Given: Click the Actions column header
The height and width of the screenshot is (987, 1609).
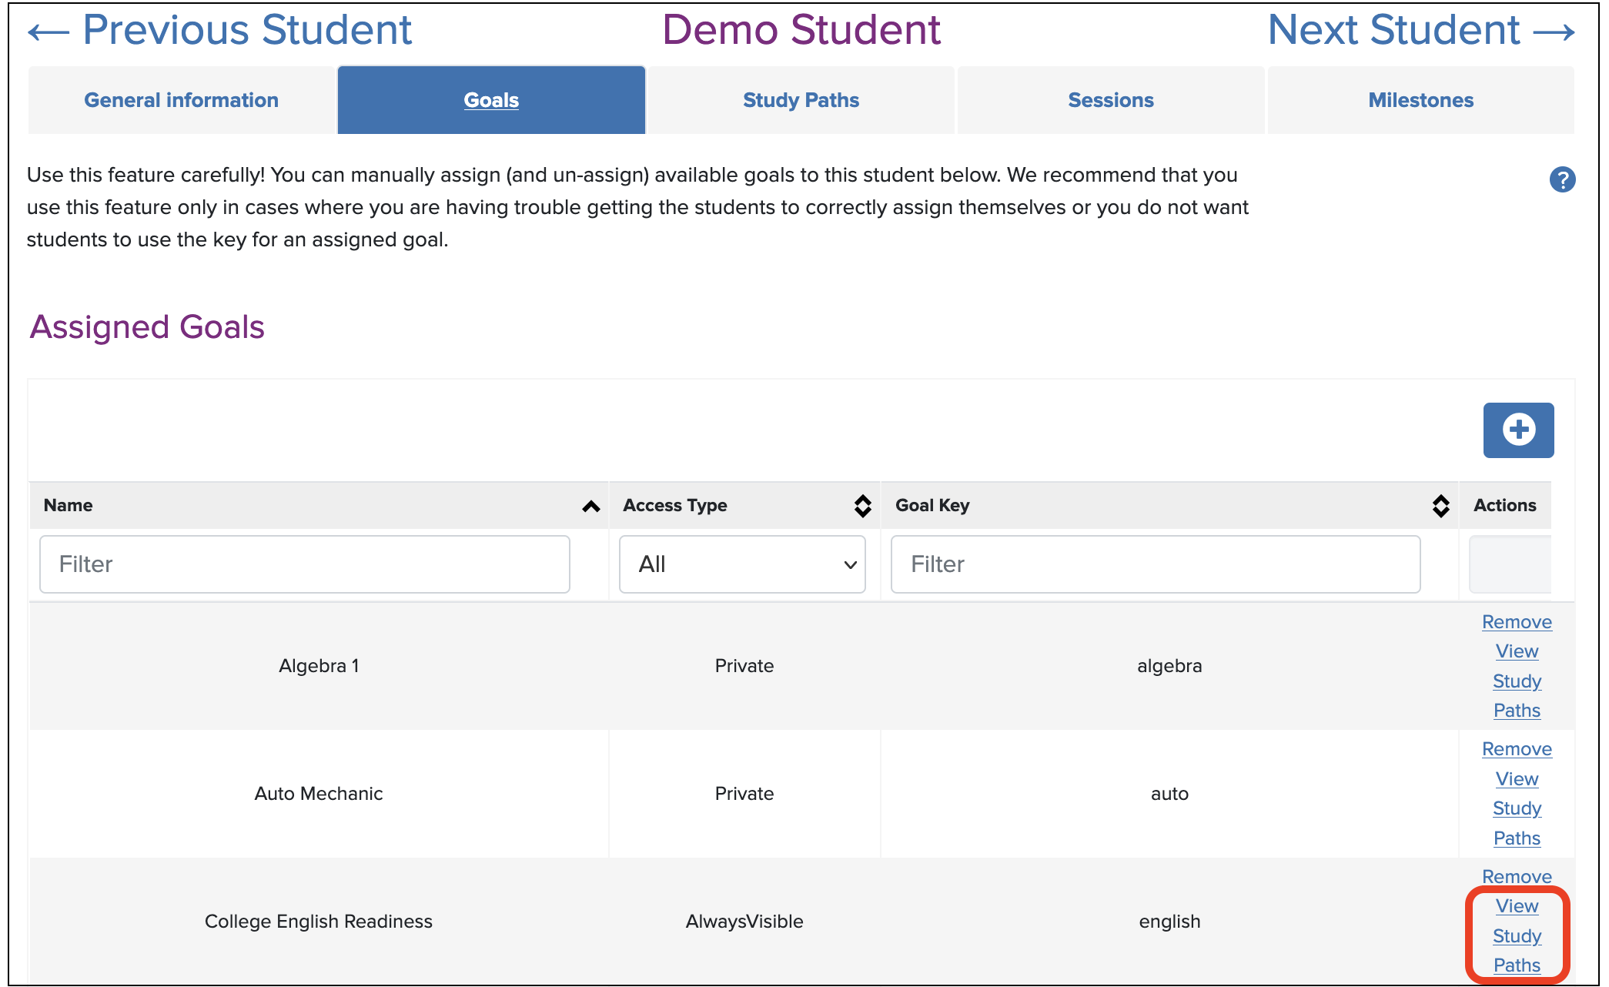Looking at the screenshot, I should tap(1504, 506).
